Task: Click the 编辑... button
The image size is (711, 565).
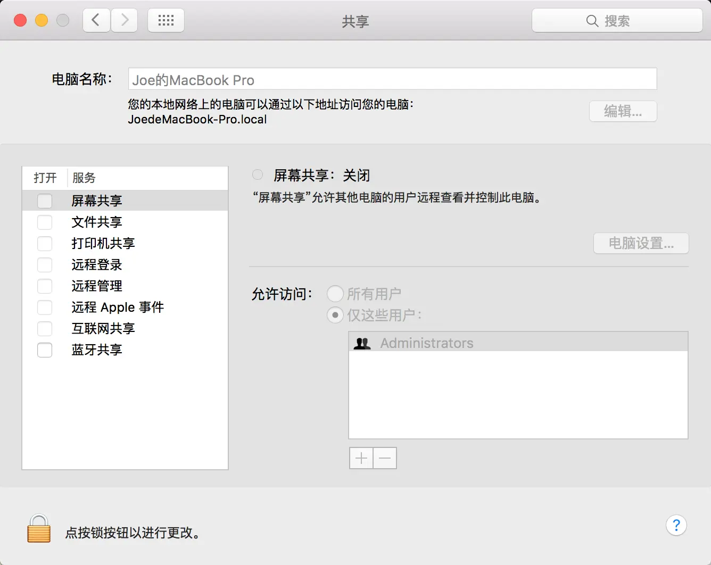Action: [623, 111]
